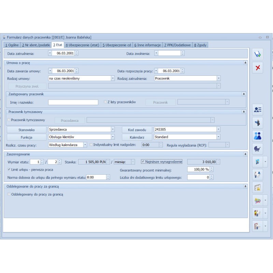The width and height of the screenshot is (273, 273).
Task: Click the door exit icon
Action: pos(257,226)
